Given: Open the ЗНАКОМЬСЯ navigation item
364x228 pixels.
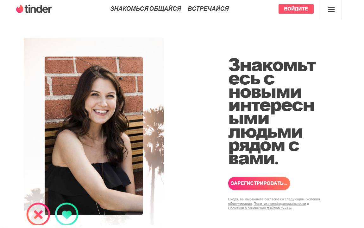Looking at the screenshot, I should [129, 9].
